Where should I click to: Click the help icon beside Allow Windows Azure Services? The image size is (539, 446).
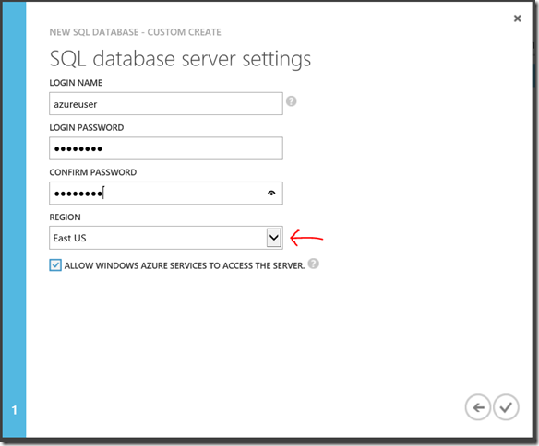[313, 264]
